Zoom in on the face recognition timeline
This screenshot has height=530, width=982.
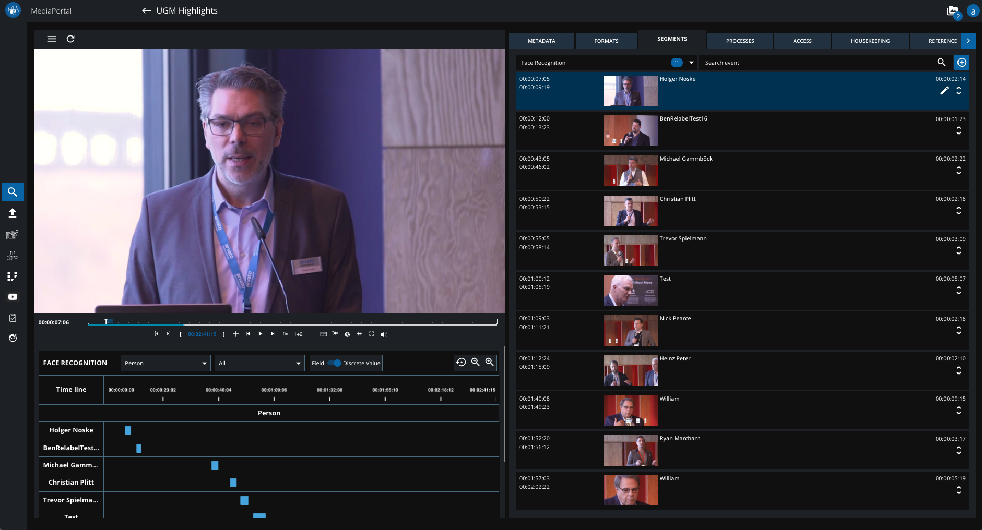click(489, 362)
